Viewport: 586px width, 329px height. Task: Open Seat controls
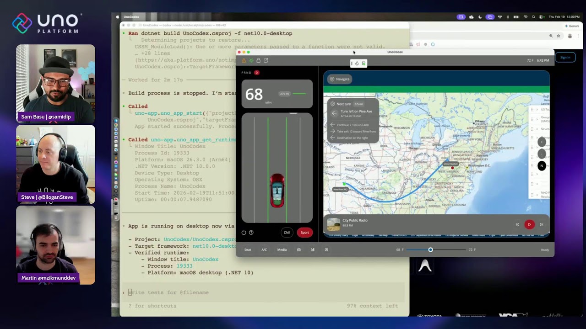[x=248, y=249]
